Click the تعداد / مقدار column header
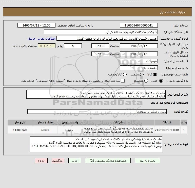 point(45,122)
